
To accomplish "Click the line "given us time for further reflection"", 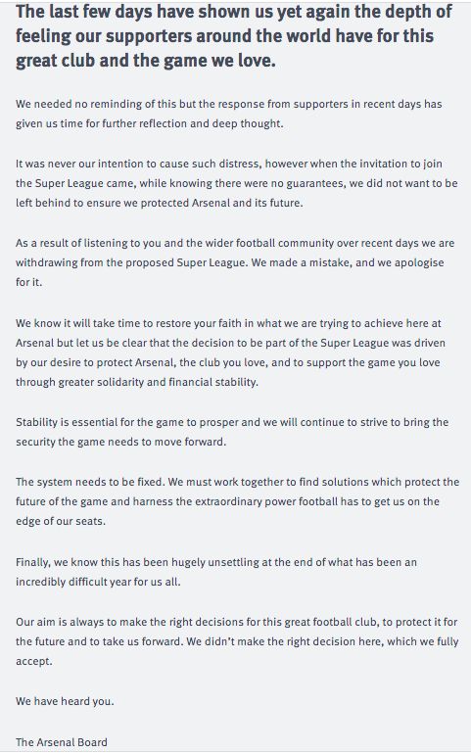I will [x=149, y=124].
